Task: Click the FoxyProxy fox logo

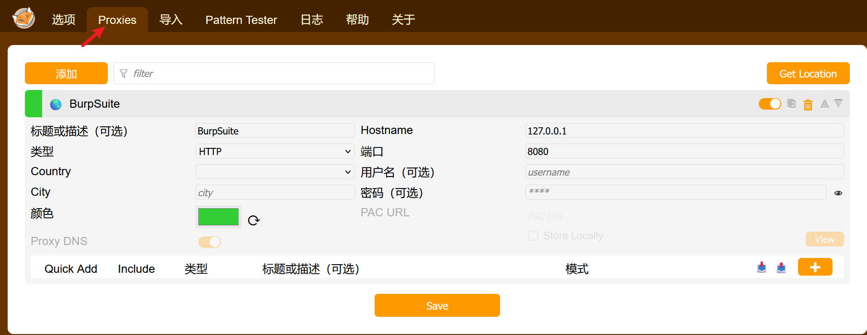Action: (x=23, y=19)
